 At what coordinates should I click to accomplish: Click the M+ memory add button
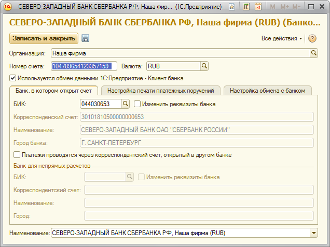click(284, 7)
